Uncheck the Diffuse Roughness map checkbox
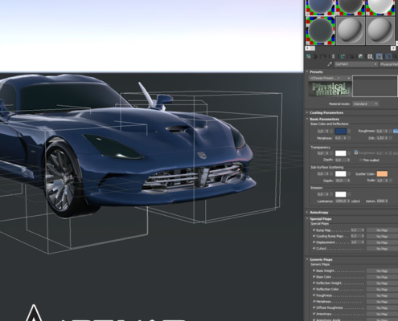Viewport: 398px width, 321px height. click(314, 307)
